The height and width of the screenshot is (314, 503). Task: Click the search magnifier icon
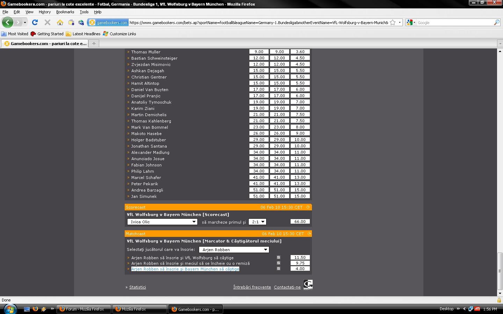coord(496,22)
